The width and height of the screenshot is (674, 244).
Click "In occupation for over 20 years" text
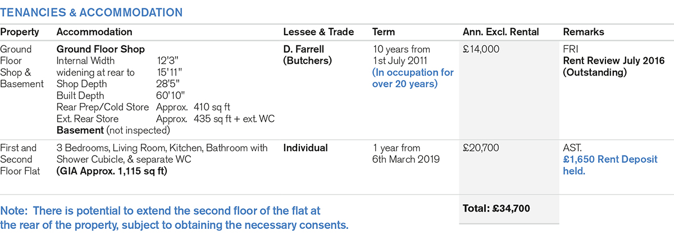(x=413, y=78)
